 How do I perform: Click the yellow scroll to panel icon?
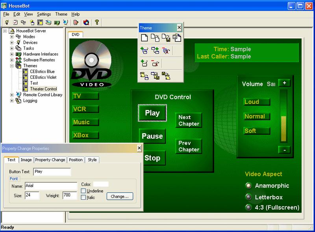(x=144, y=76)
